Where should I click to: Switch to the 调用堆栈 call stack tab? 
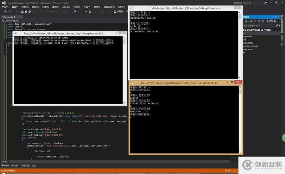tap(5, 165)
